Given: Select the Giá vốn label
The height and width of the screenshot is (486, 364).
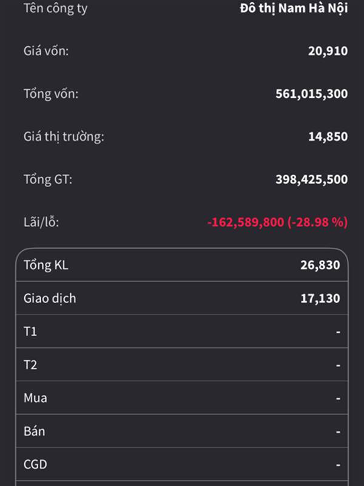Looking at the screenshot, I should click(x=46, y=51).
